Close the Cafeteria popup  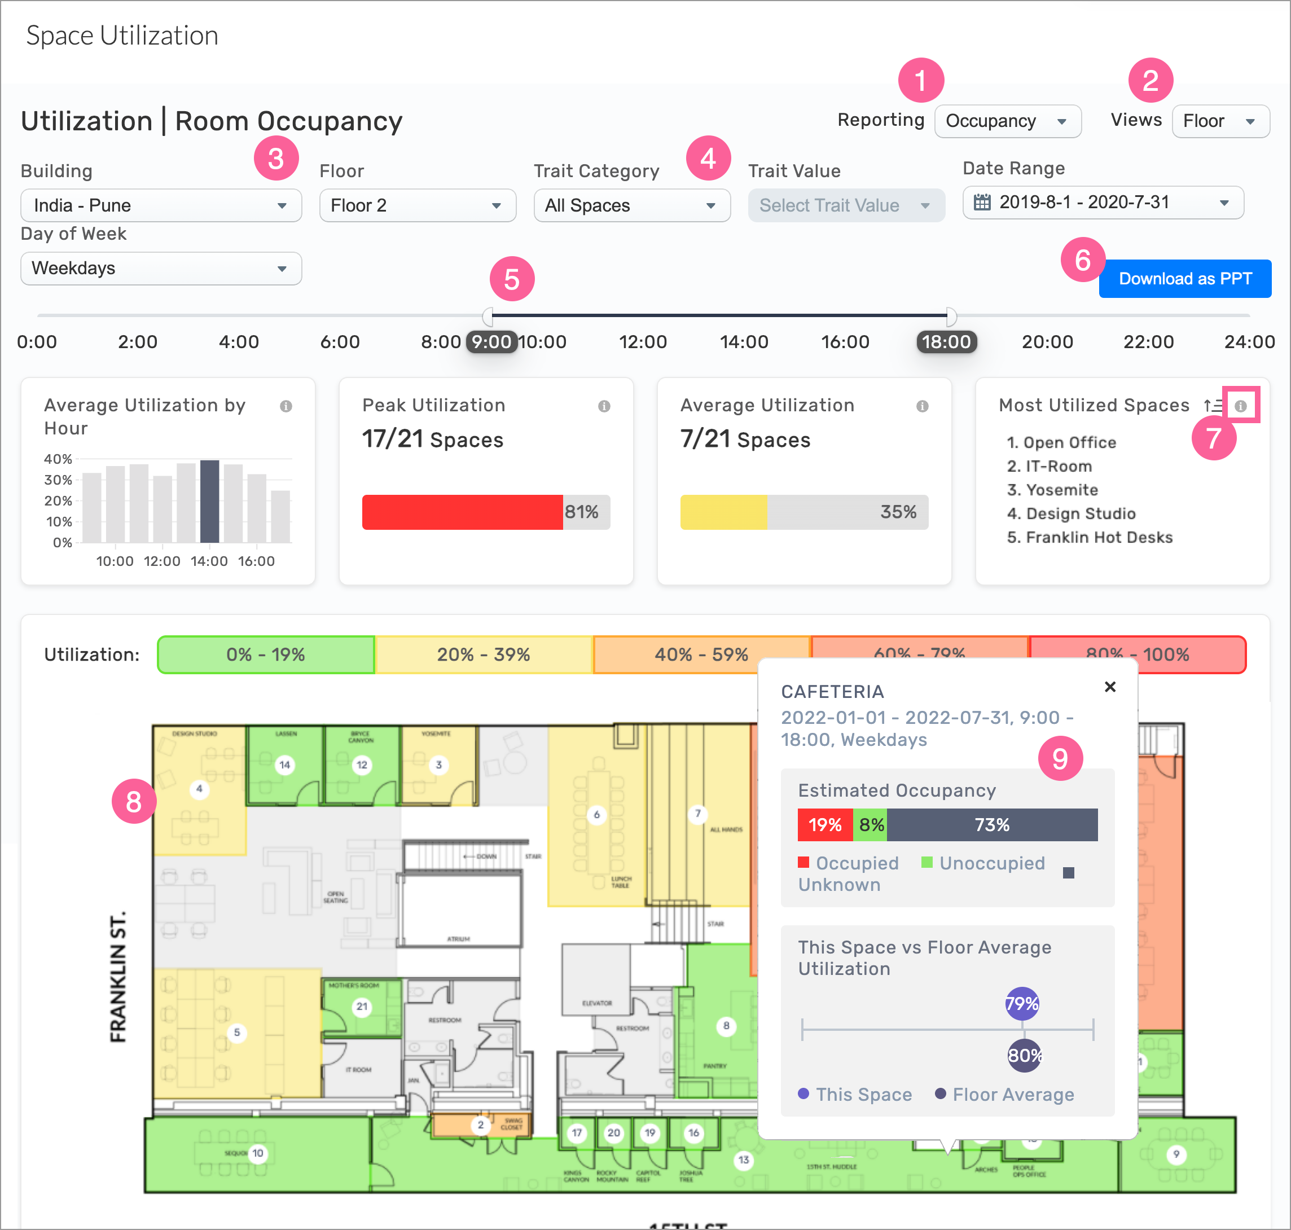tap(1109, 687)
